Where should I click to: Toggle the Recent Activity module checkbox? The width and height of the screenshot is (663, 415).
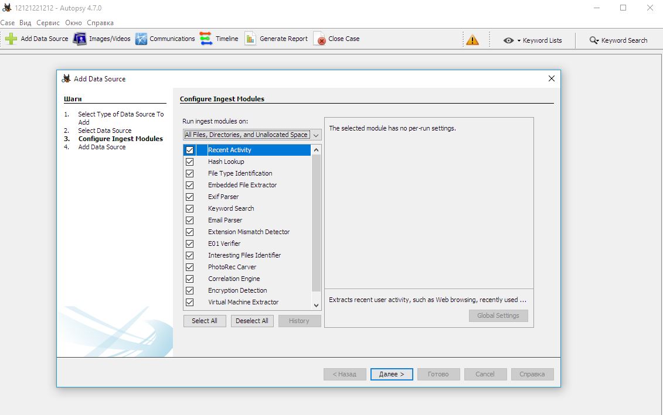coord(189,150)
